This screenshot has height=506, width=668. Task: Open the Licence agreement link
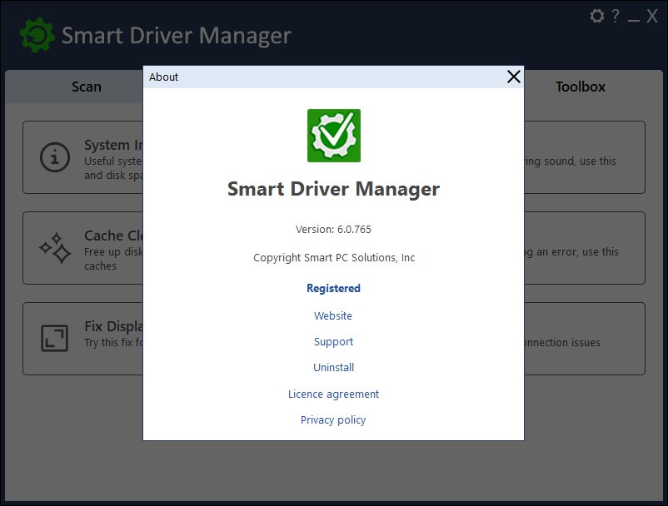(333, 394)
